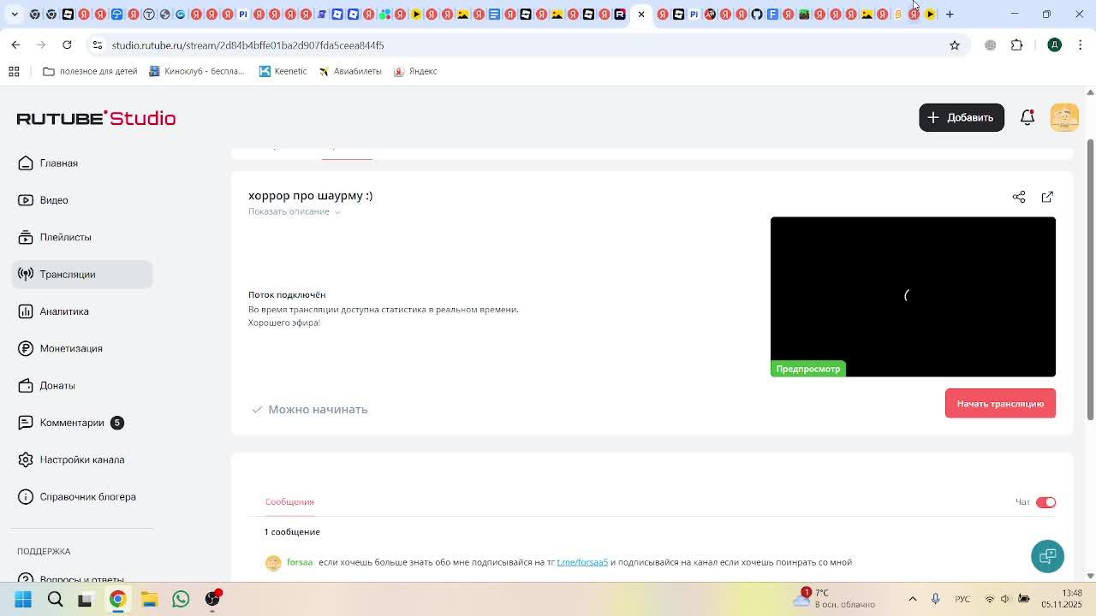Click the Комментарии chat icon
The image size is (1096, 616).
tap(26, 423)
